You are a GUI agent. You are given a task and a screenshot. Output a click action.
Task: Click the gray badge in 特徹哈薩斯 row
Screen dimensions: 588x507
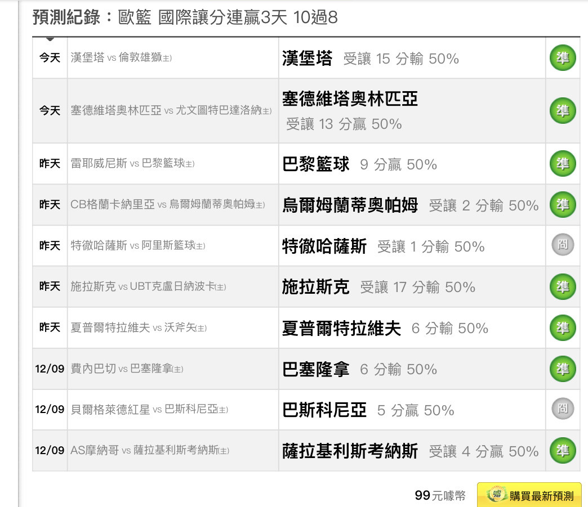(x=563, y=244)
